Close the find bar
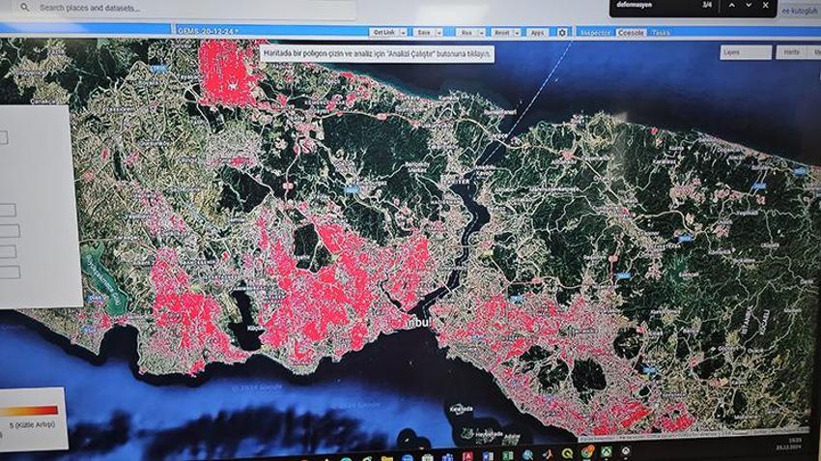This screenshot has height=461, width=821. click(766, 5)
